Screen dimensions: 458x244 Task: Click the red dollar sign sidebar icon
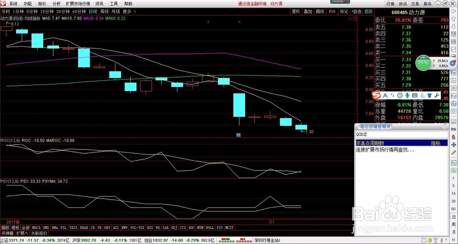tap(453, 137)
